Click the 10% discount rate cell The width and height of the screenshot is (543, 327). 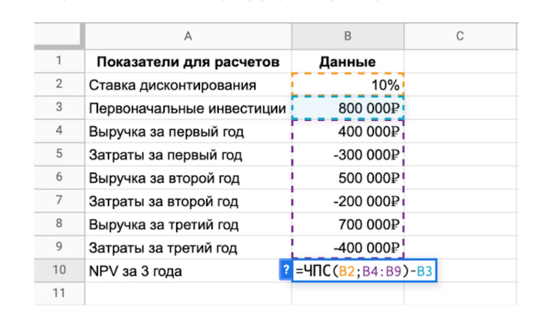348,85
